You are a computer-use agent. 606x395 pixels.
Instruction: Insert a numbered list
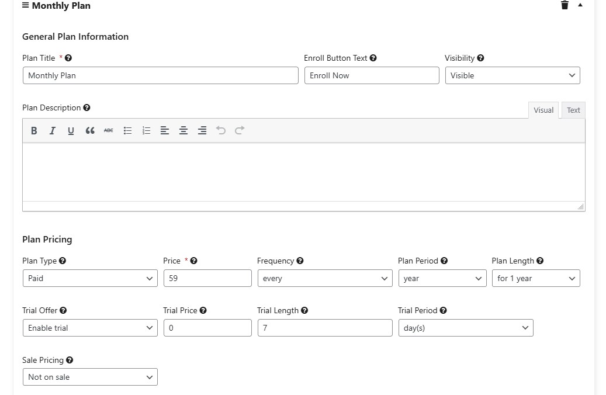146,131
